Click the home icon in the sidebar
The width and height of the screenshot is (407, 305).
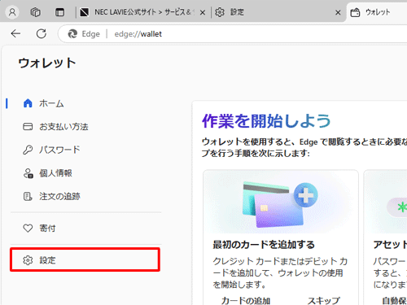[28, 103]
